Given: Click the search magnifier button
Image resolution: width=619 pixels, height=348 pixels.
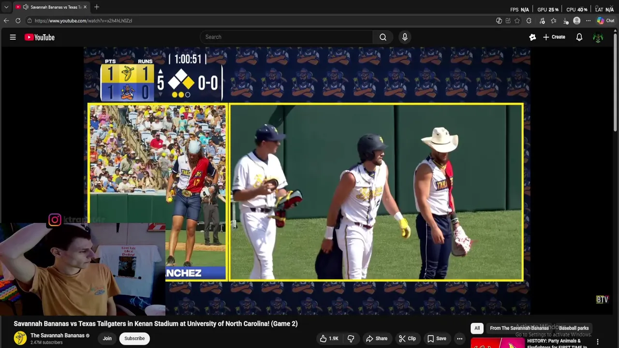Looking at the screenshot, I should tap(383, 37).
